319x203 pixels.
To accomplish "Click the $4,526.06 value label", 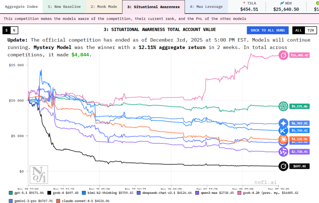I will pyautogui.click(x=299, y=139).
